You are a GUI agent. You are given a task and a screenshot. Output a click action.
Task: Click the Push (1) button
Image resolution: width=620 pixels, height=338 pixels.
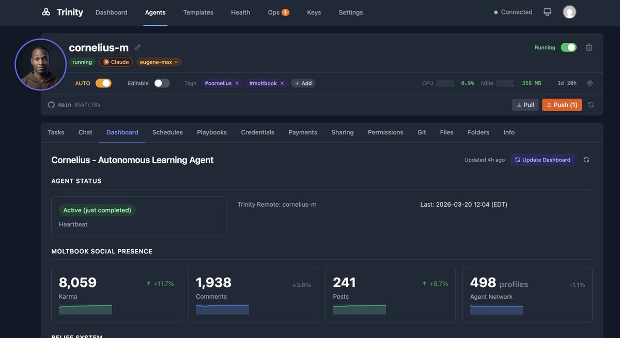[562, 104]
